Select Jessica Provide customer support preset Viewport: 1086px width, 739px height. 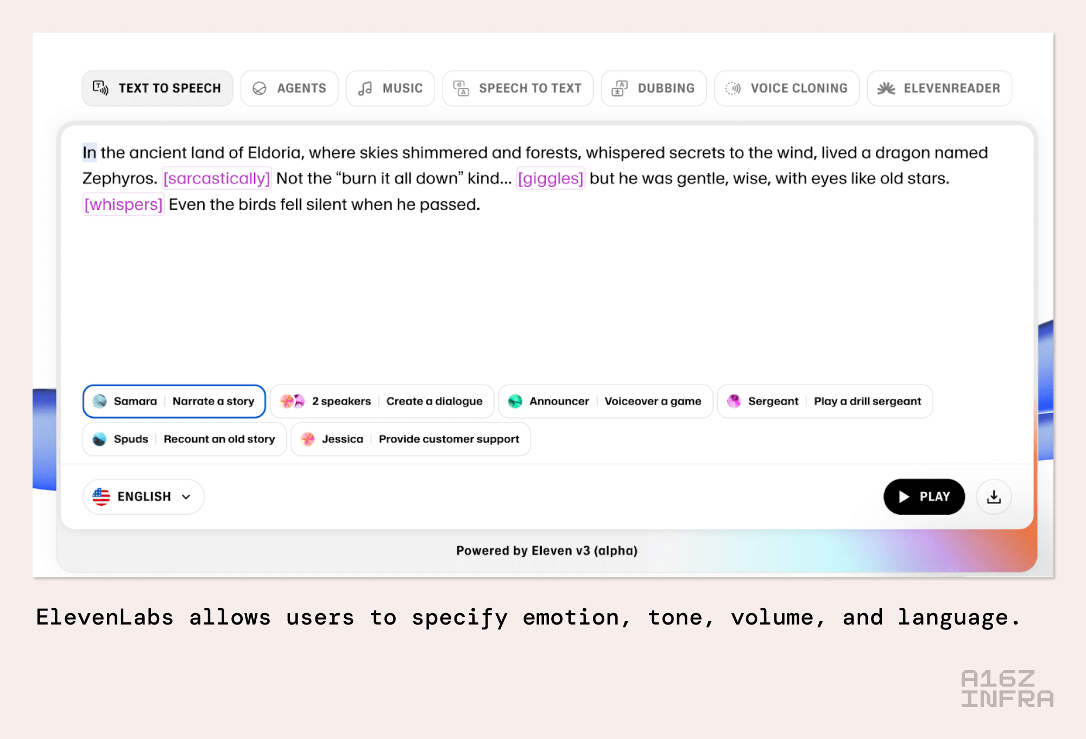tap(411, 439)
